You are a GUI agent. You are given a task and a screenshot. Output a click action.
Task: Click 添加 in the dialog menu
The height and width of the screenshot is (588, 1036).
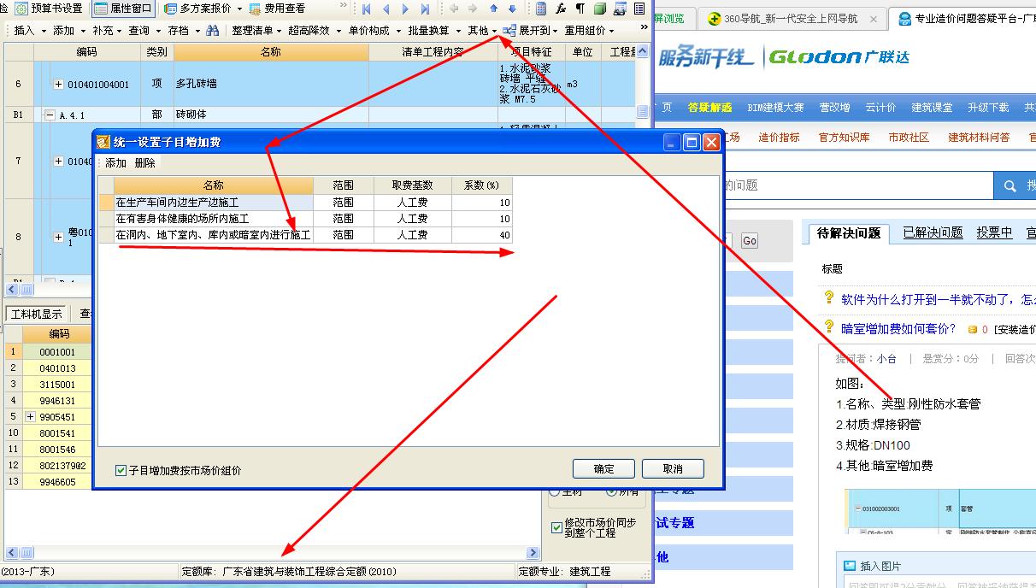pos(115,162)
